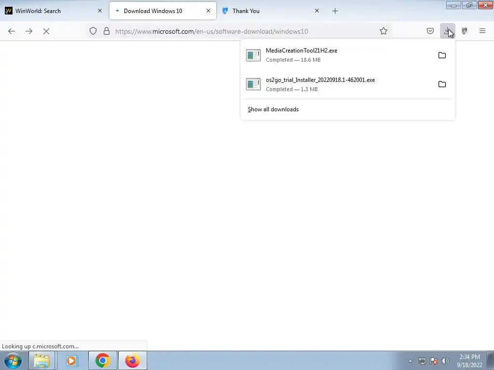
Task: Close the WinWorld: Search tab
Action: (x=100, y=11)
